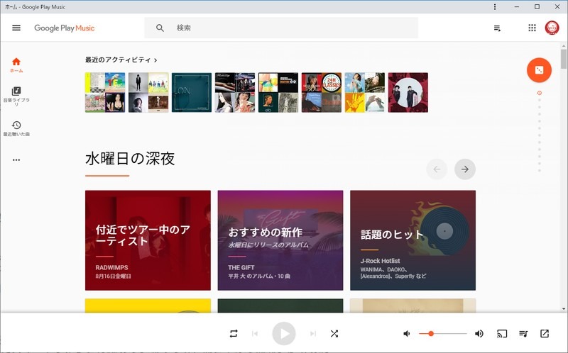Open the yellow card in the bottom row
568x353 pixels.
pyautogui.click(x=148, y=306)
